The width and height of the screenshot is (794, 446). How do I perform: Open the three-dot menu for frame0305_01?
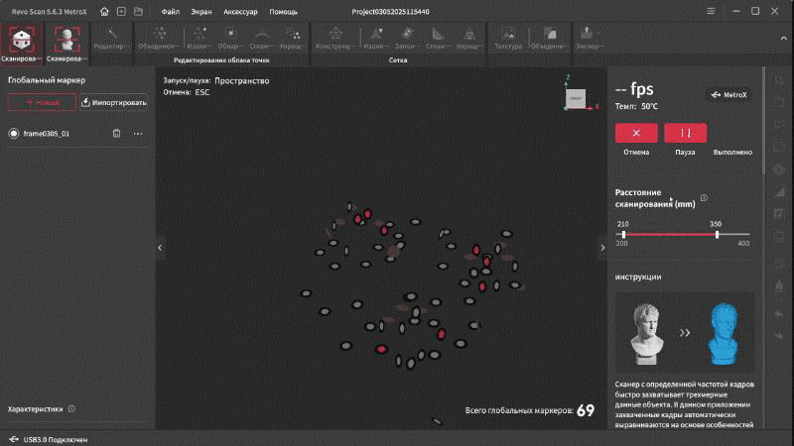pos(138,134)
